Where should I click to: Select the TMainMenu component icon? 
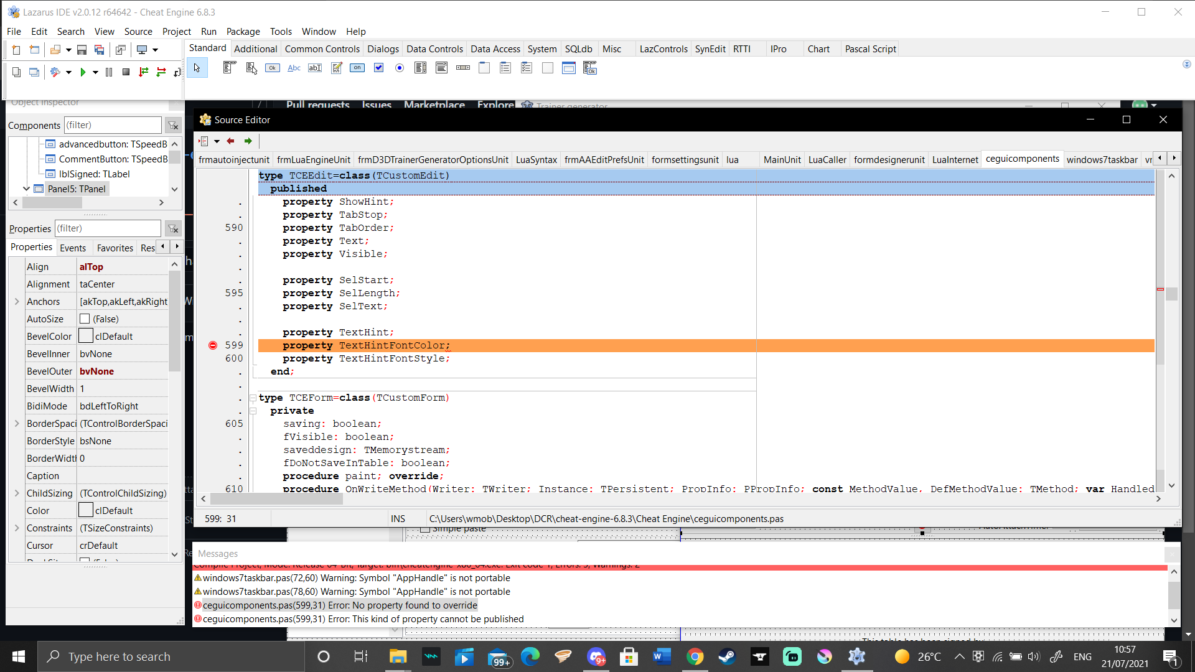[229, 68]
